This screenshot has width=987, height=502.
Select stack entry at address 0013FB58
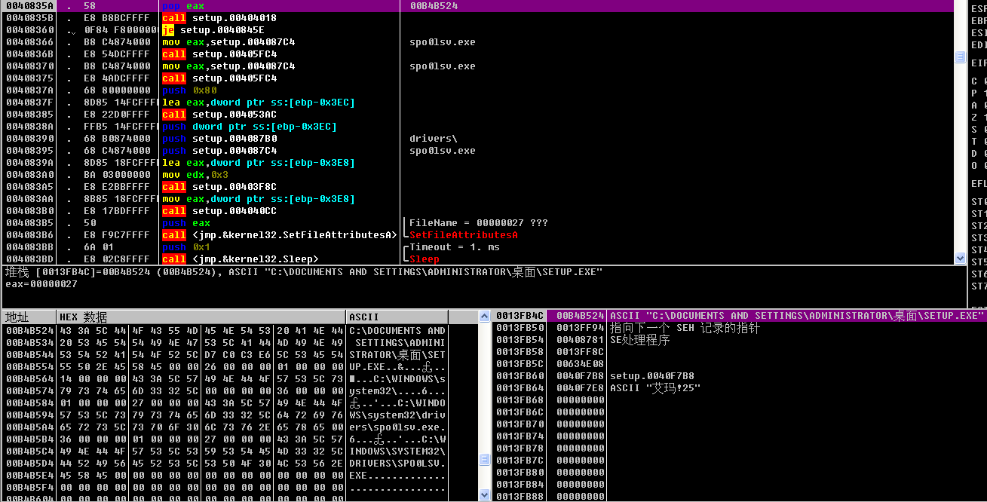[740, 352]
